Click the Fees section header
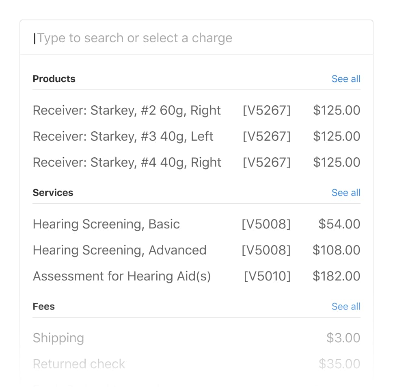393x387 pixels. click(x=43, y=307)
